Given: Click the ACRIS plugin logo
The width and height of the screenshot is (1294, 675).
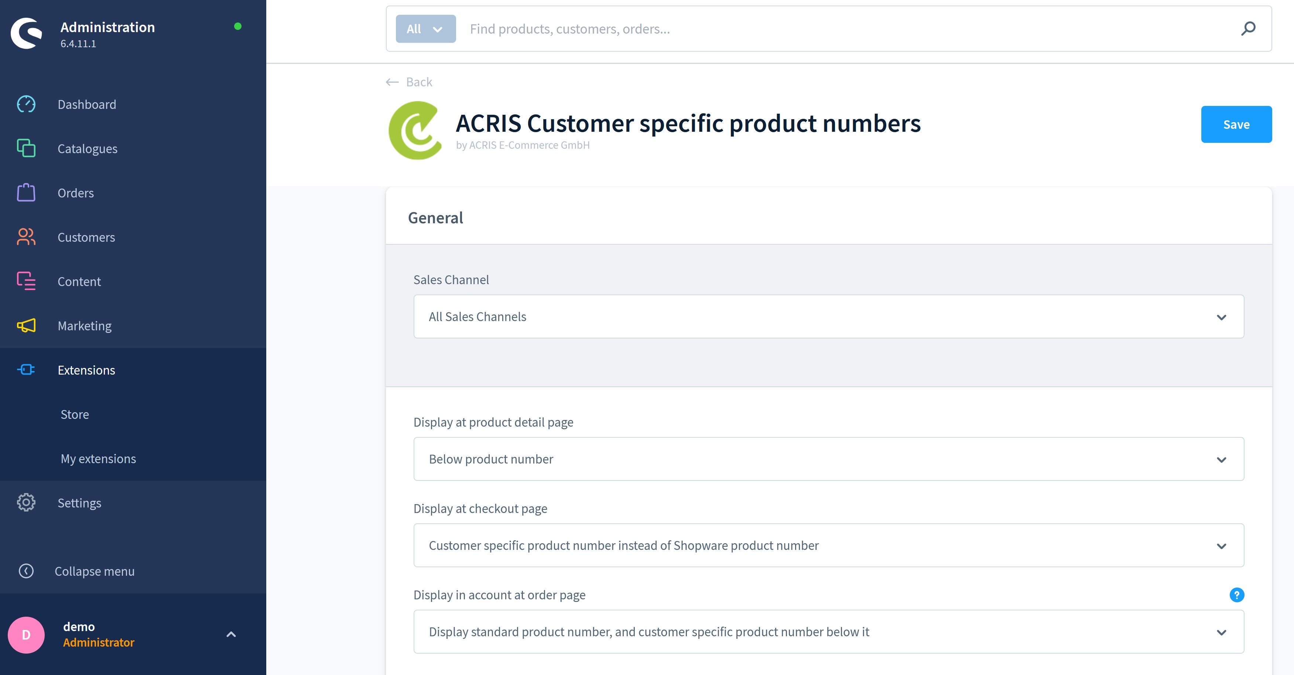Looking at the screenshot, I should coord(415,130).
